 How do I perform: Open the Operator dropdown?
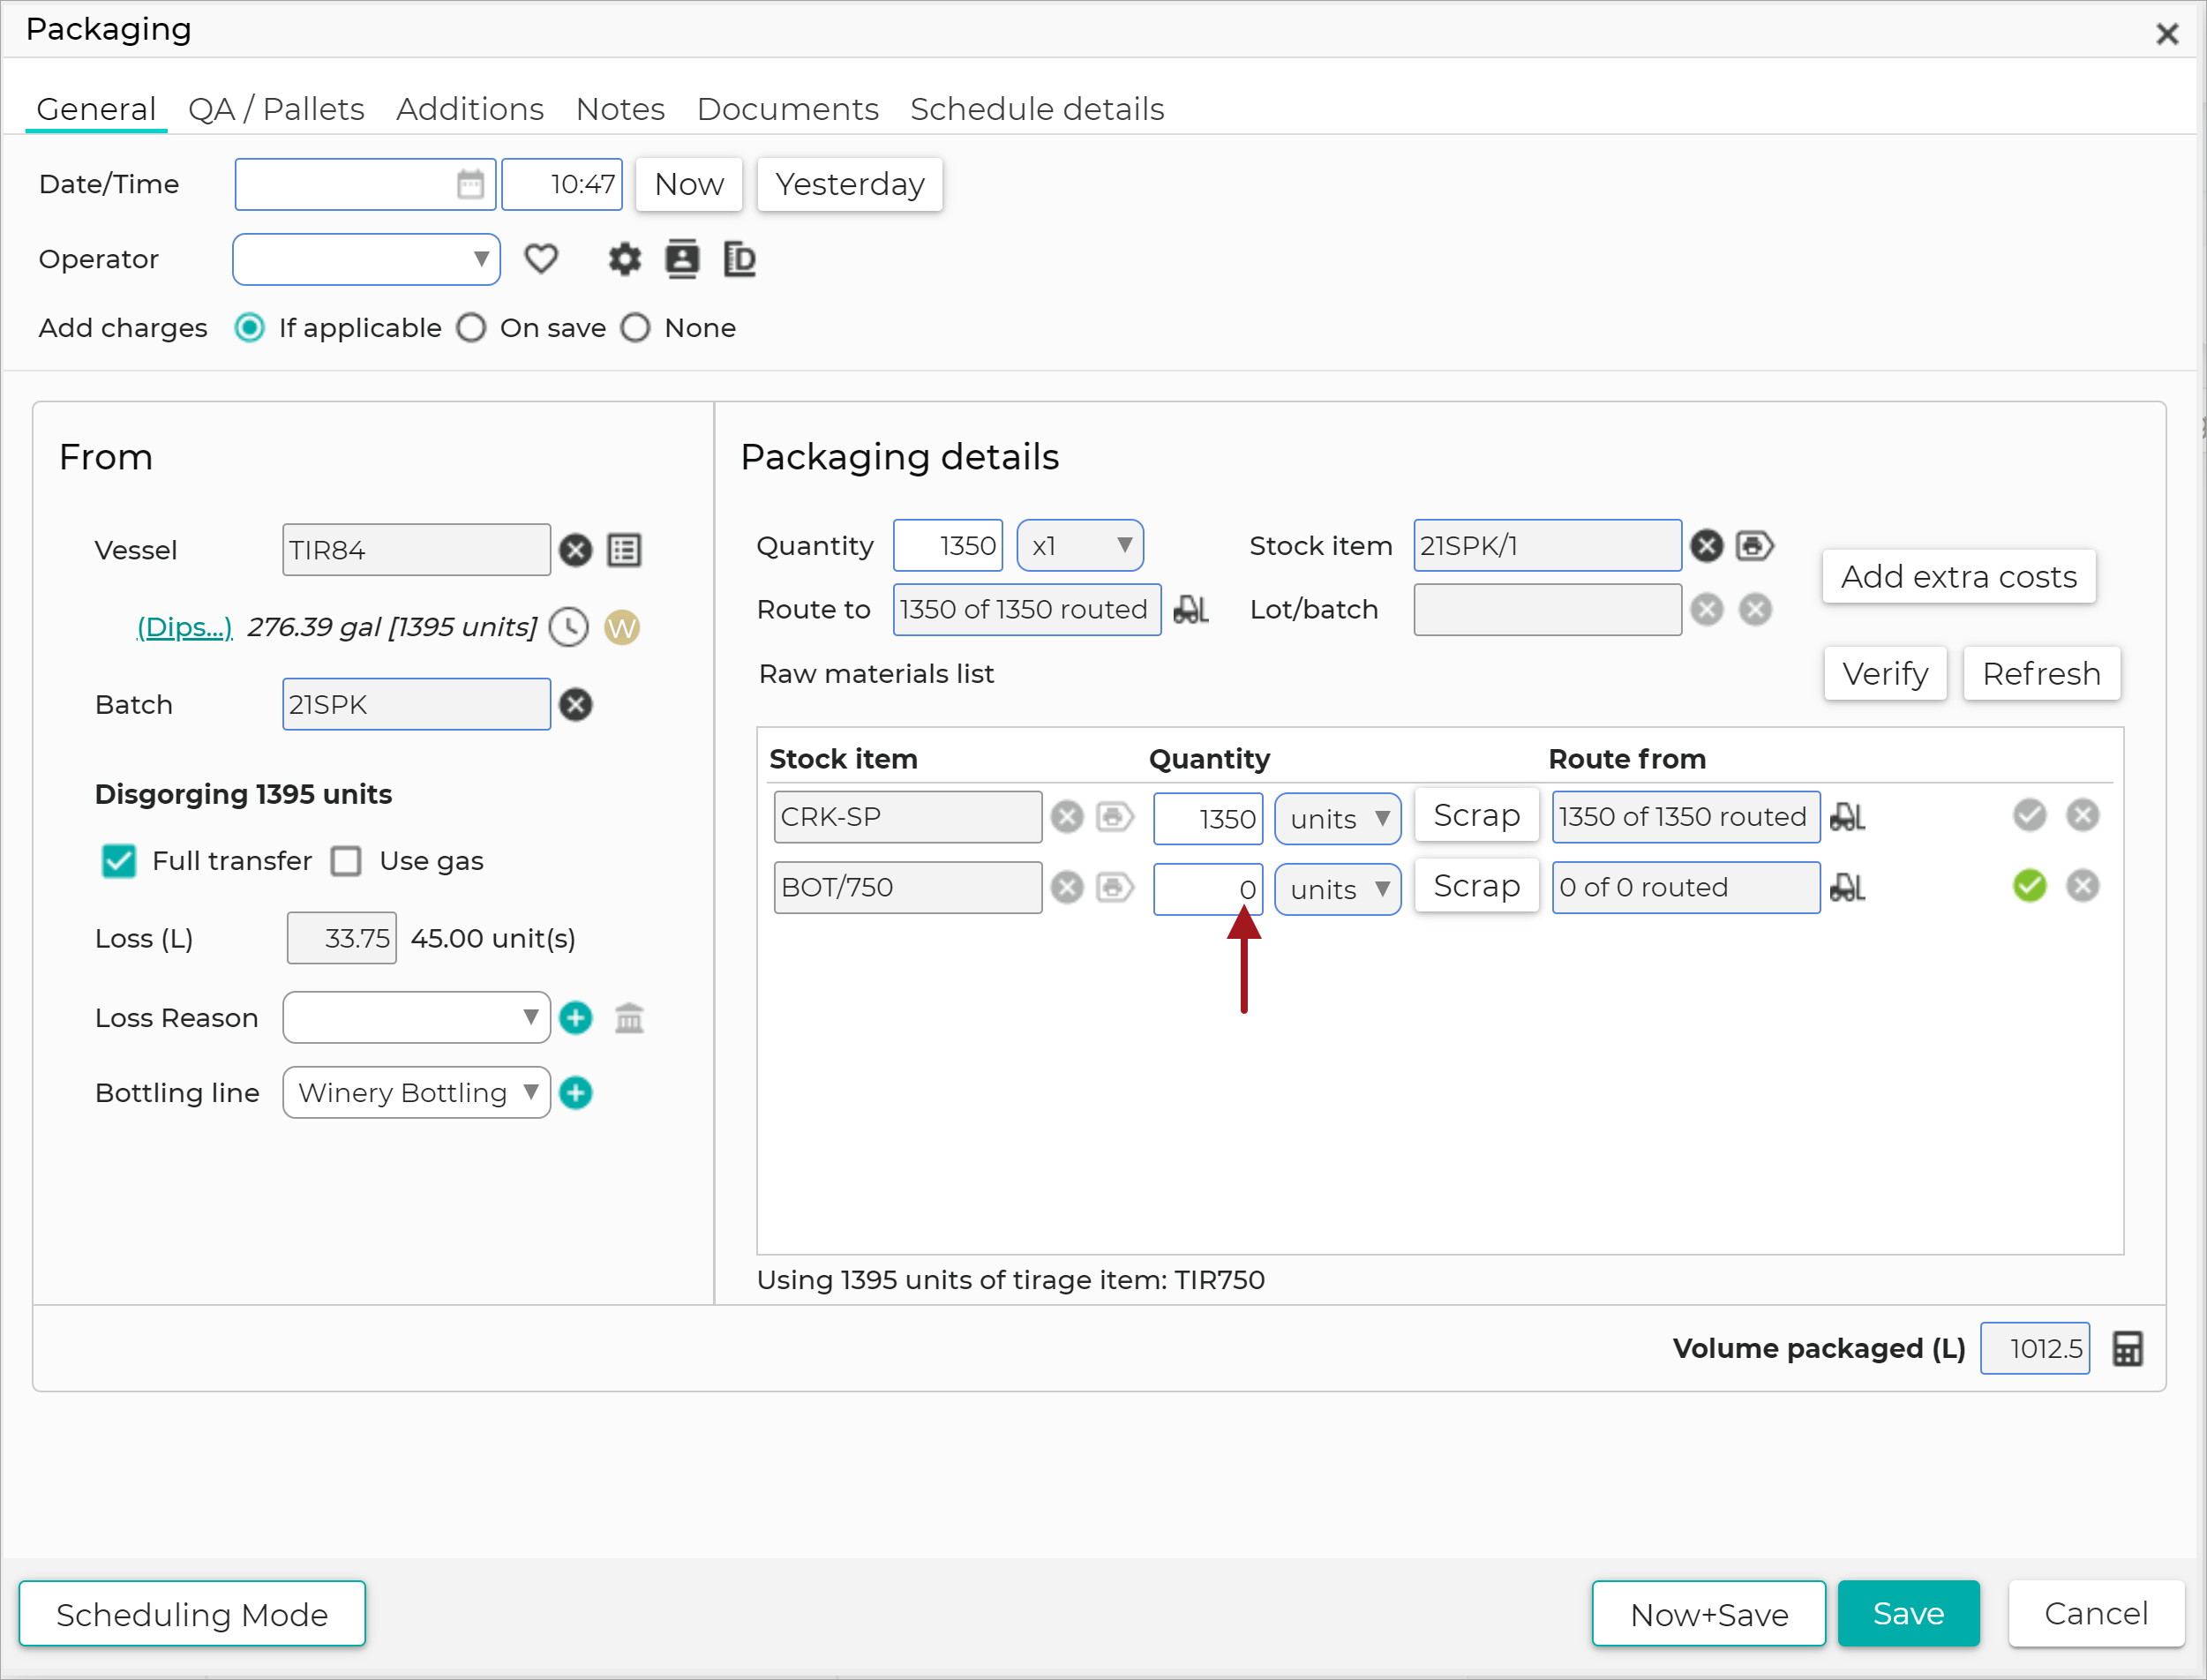[366, 260]
